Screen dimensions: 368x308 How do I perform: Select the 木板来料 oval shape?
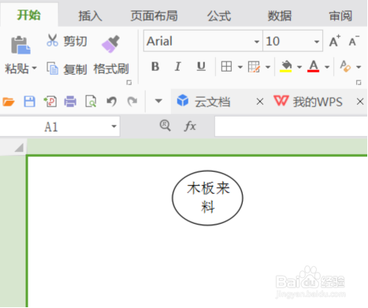pos(207,198)
